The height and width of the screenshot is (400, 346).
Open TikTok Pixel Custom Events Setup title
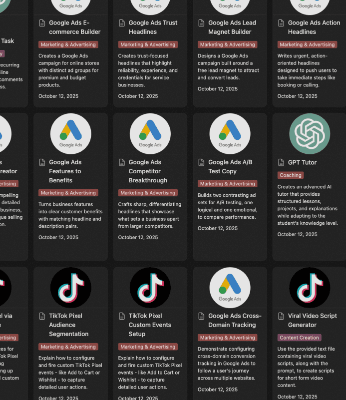[x=150, y=325]
